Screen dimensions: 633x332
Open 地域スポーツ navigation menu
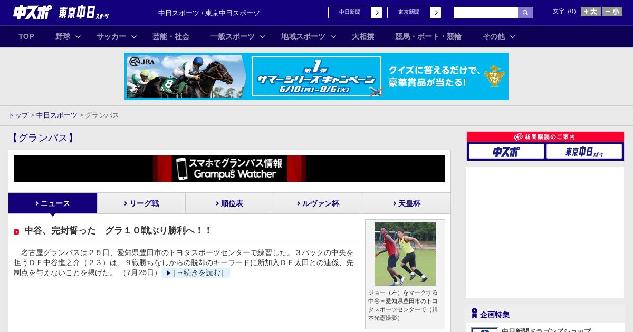point(303,36)
